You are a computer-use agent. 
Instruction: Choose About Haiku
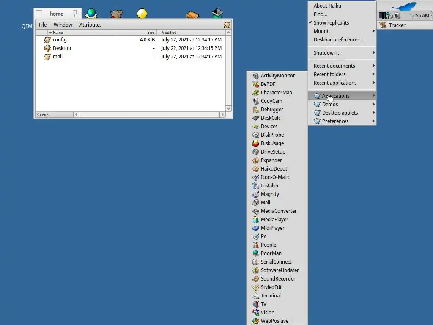342,6
